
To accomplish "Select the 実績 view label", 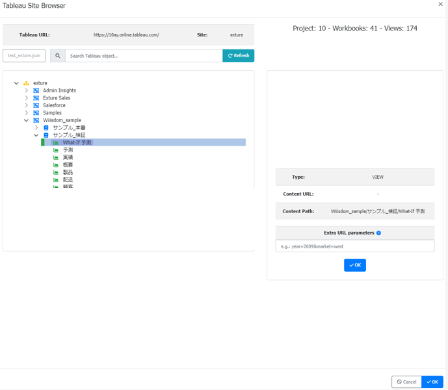I will click(x=68, y=157).
